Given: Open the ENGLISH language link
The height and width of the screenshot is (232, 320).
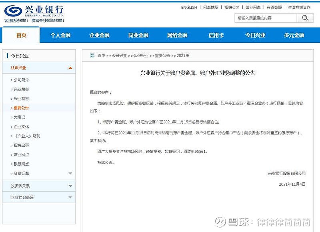Looking at the screenshot, I should tap(189, 7).
